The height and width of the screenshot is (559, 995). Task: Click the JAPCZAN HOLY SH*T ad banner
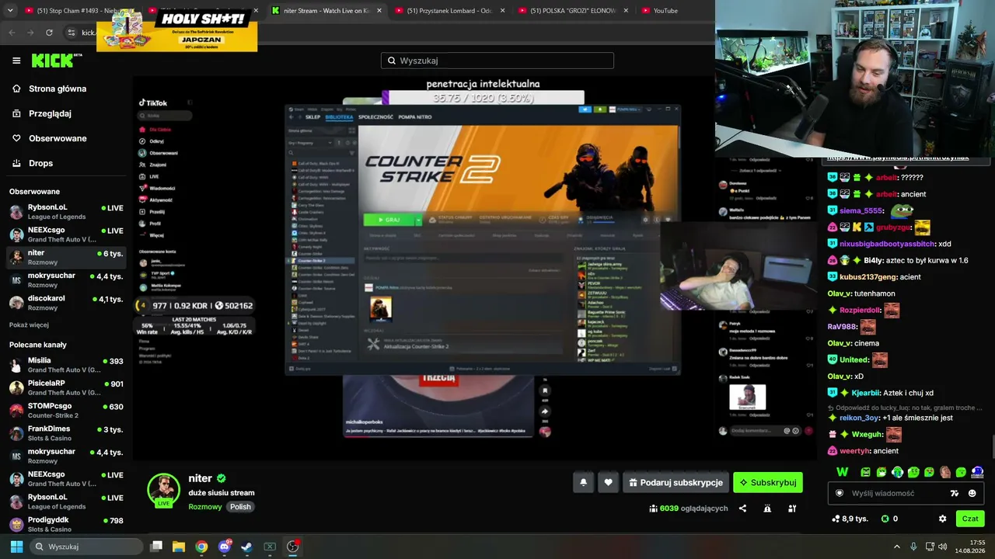[177, 30]
